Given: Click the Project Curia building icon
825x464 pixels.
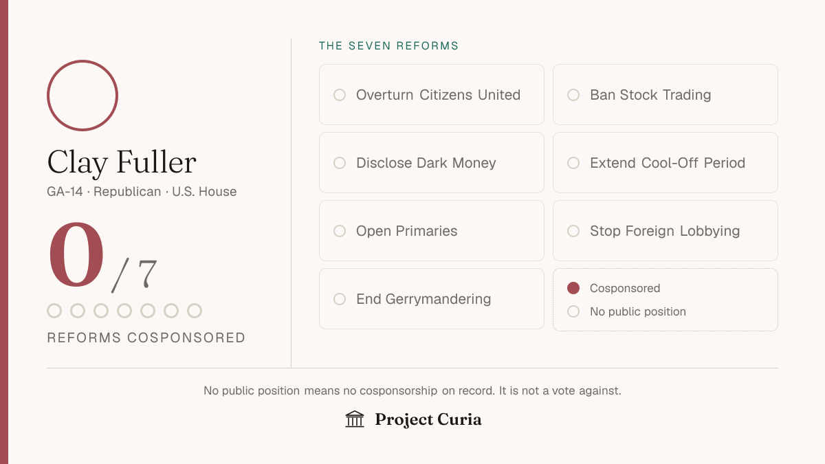Looking at the screenshot, I should (x=355, y=419).
